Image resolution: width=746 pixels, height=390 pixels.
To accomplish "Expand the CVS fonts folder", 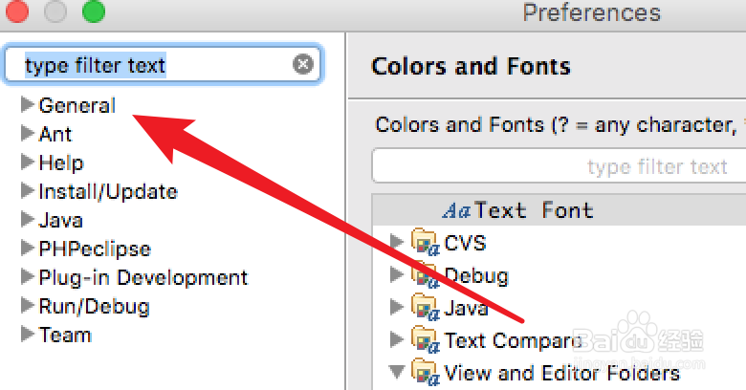I will point(397,243).
